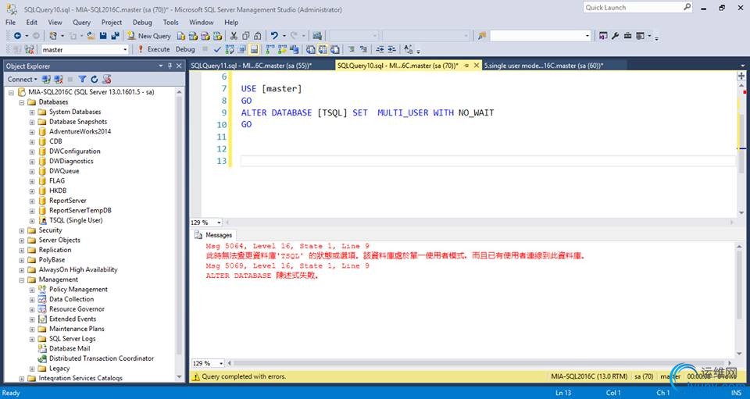Click empty line 13 in the query editor
The image size is (750, 399).
click(x=487, y=161)
